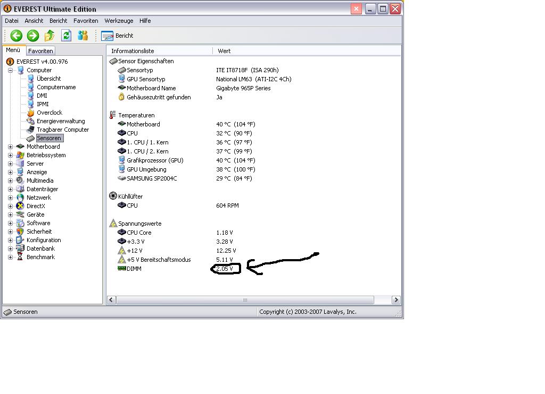545x394 pixels.
Task: Click the Gehäusezutritt gefunden lock icon
Action: [121, 97]
